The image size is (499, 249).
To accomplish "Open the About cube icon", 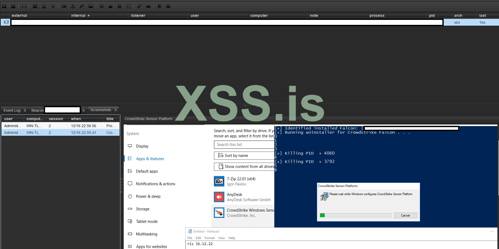I will click(x=168, y=6).
